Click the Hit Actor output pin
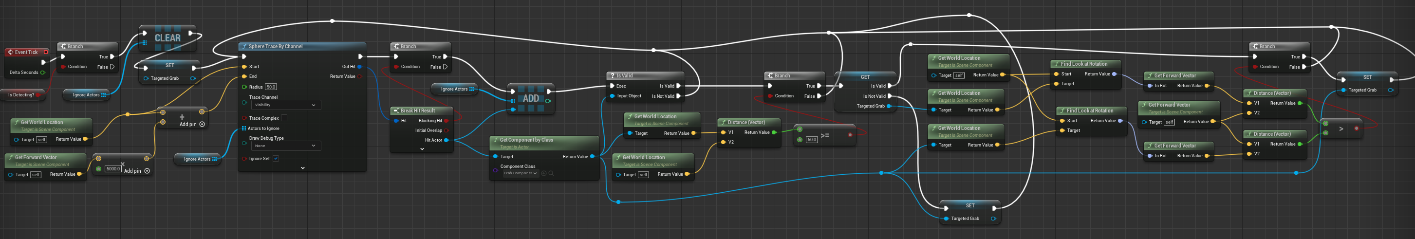Image resolution: width=1415 pixels, height=239 pixels. (x=447, y=140)
